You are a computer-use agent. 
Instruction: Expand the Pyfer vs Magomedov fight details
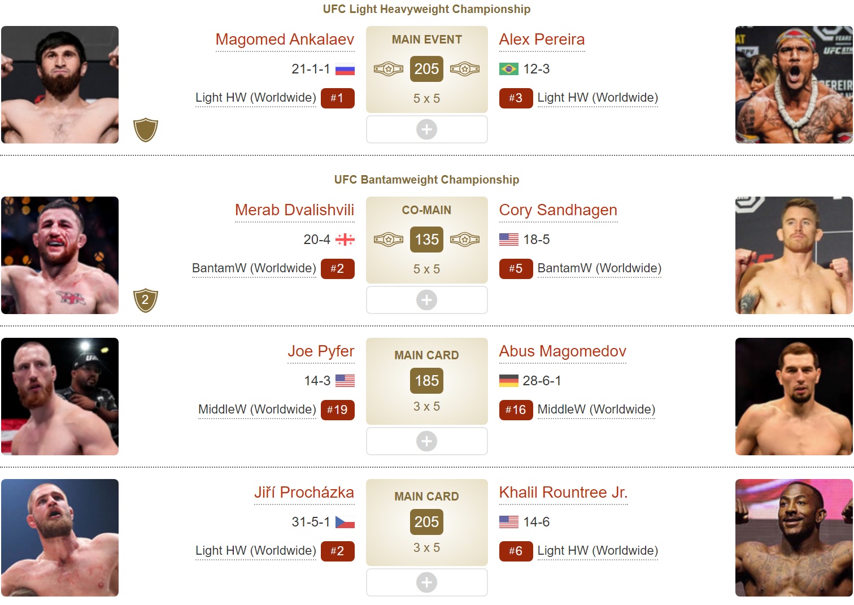coord(426,442)
